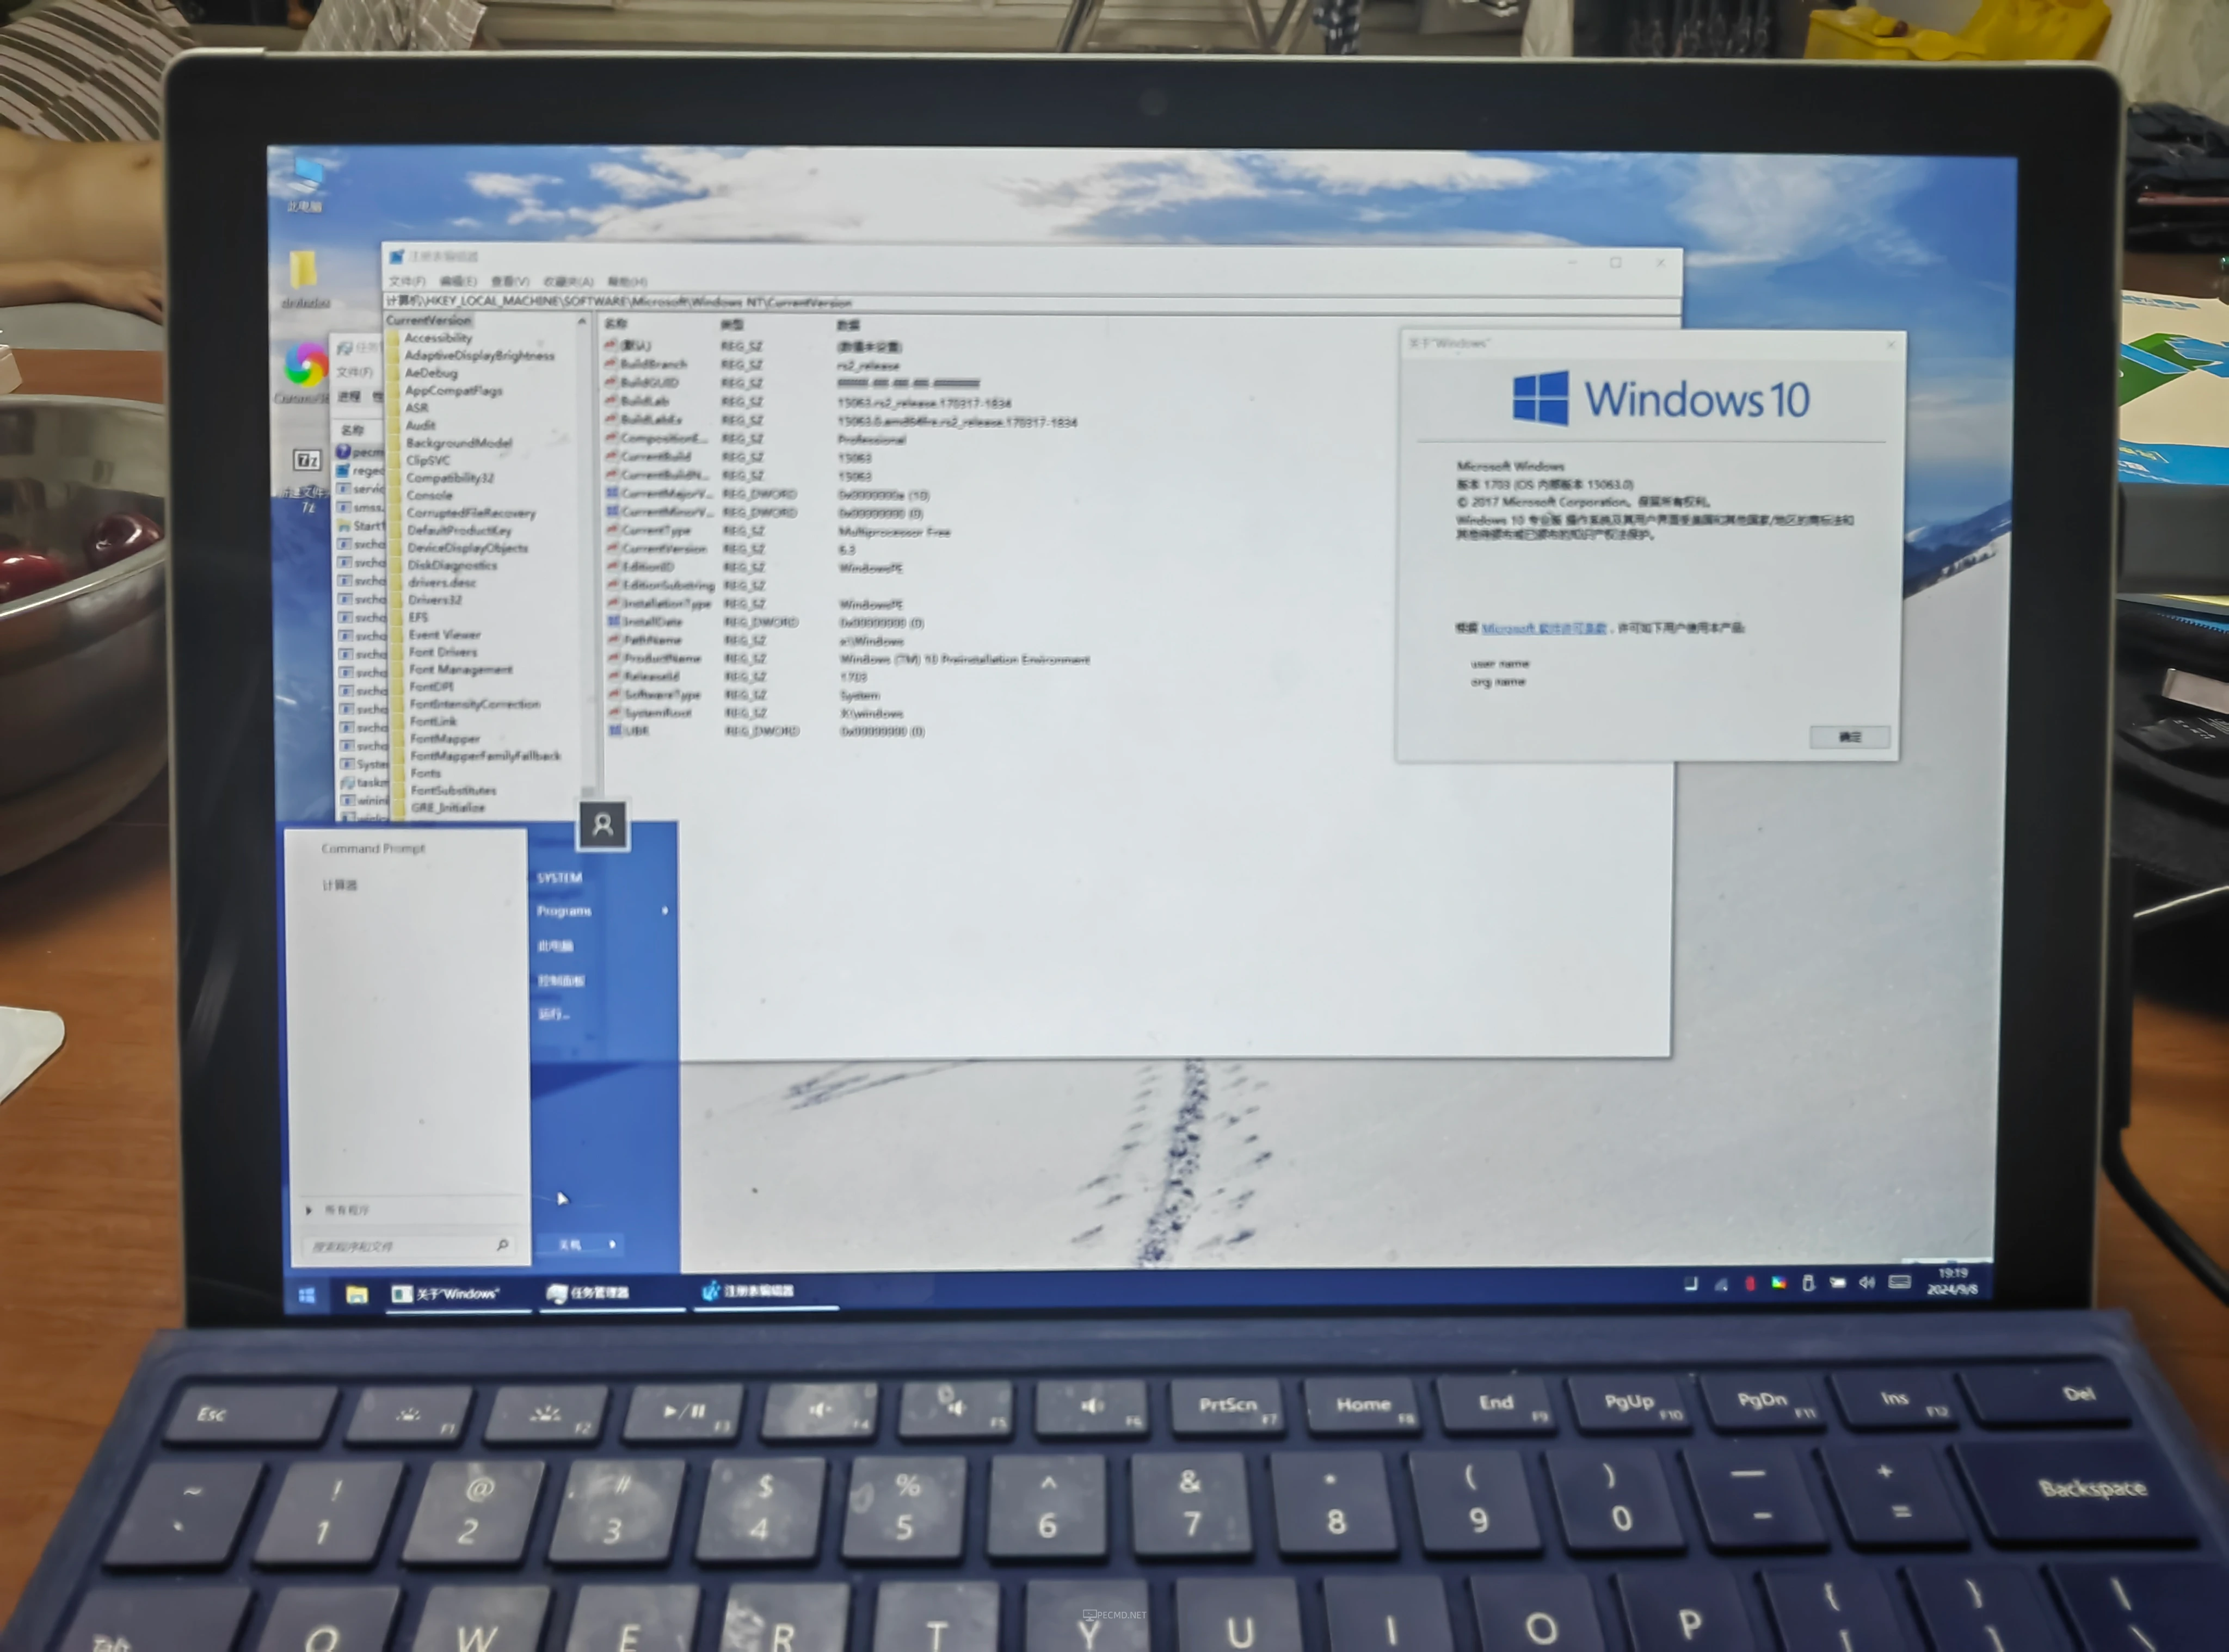Click the user avatar atop Start menu
Image resolution: width=2229 pixels, height=1652 pixels.
click(x=604, y=825)
